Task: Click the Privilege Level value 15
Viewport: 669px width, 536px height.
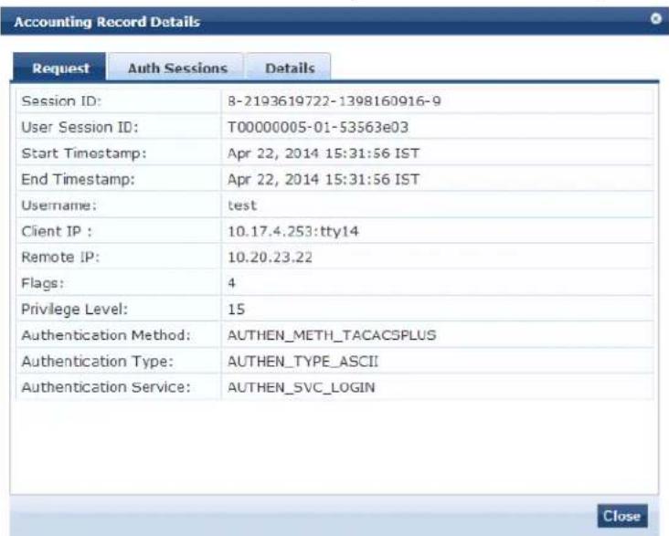Action: coord(236,310)
